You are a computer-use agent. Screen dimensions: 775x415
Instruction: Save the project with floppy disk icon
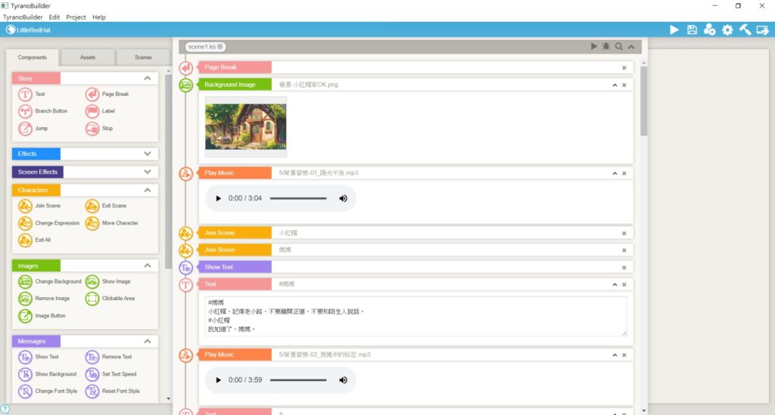tap(692, 30)
